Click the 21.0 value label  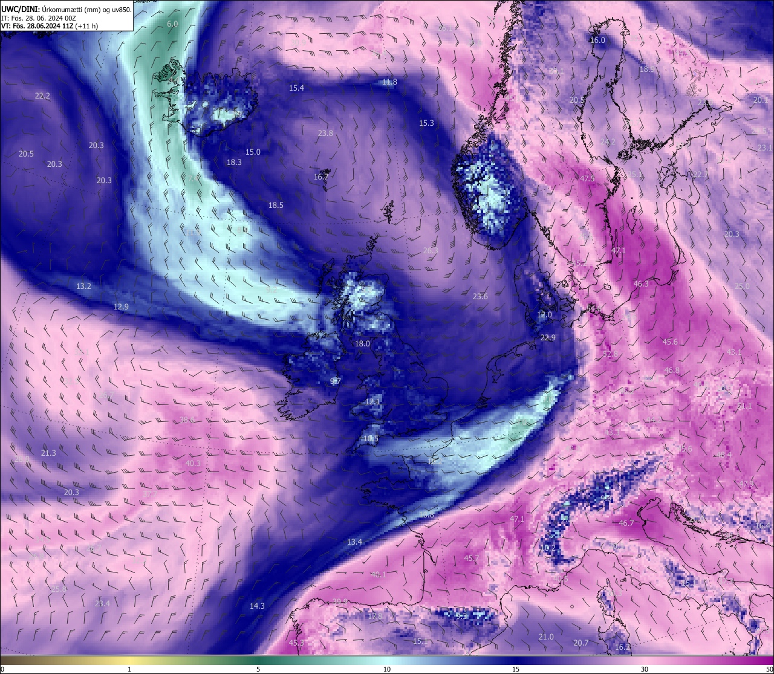546,637
